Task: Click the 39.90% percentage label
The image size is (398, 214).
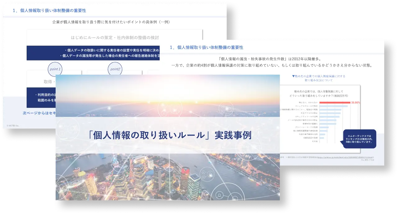Action: (355, 103)
